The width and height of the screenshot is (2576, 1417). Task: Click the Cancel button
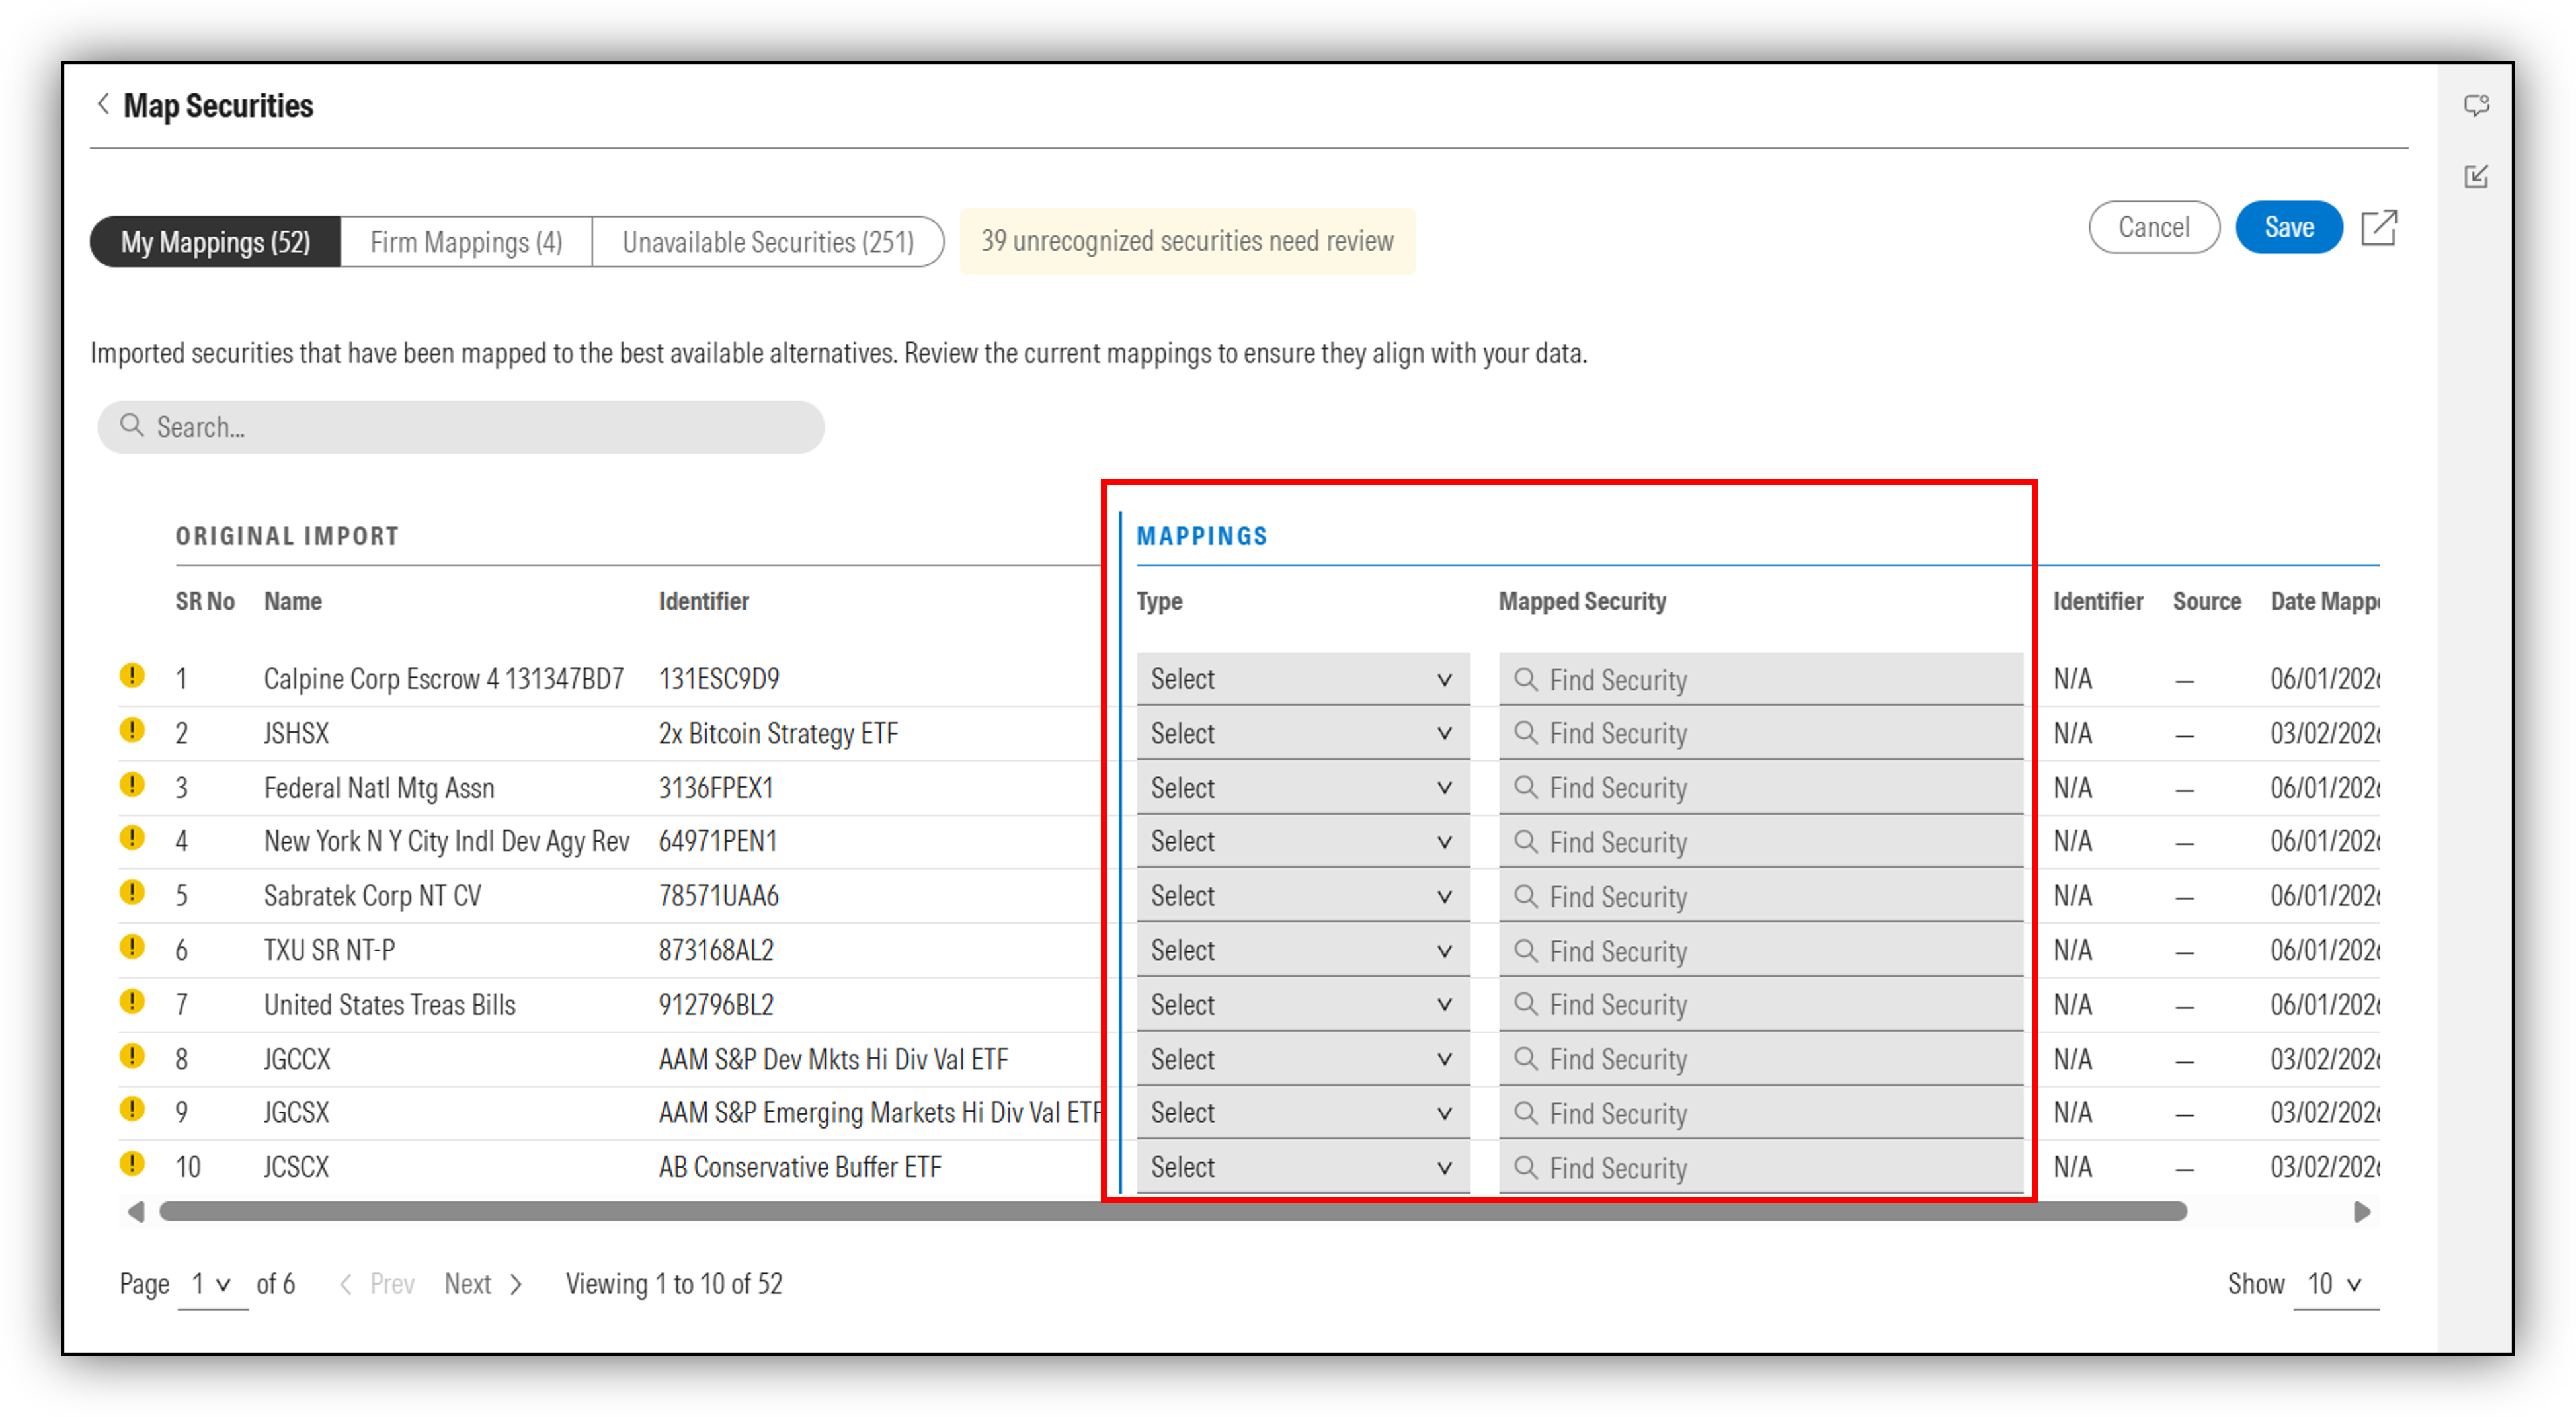click(2153, 227)
